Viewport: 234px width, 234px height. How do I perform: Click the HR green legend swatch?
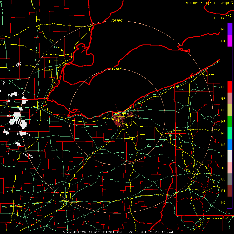[230, 122]
